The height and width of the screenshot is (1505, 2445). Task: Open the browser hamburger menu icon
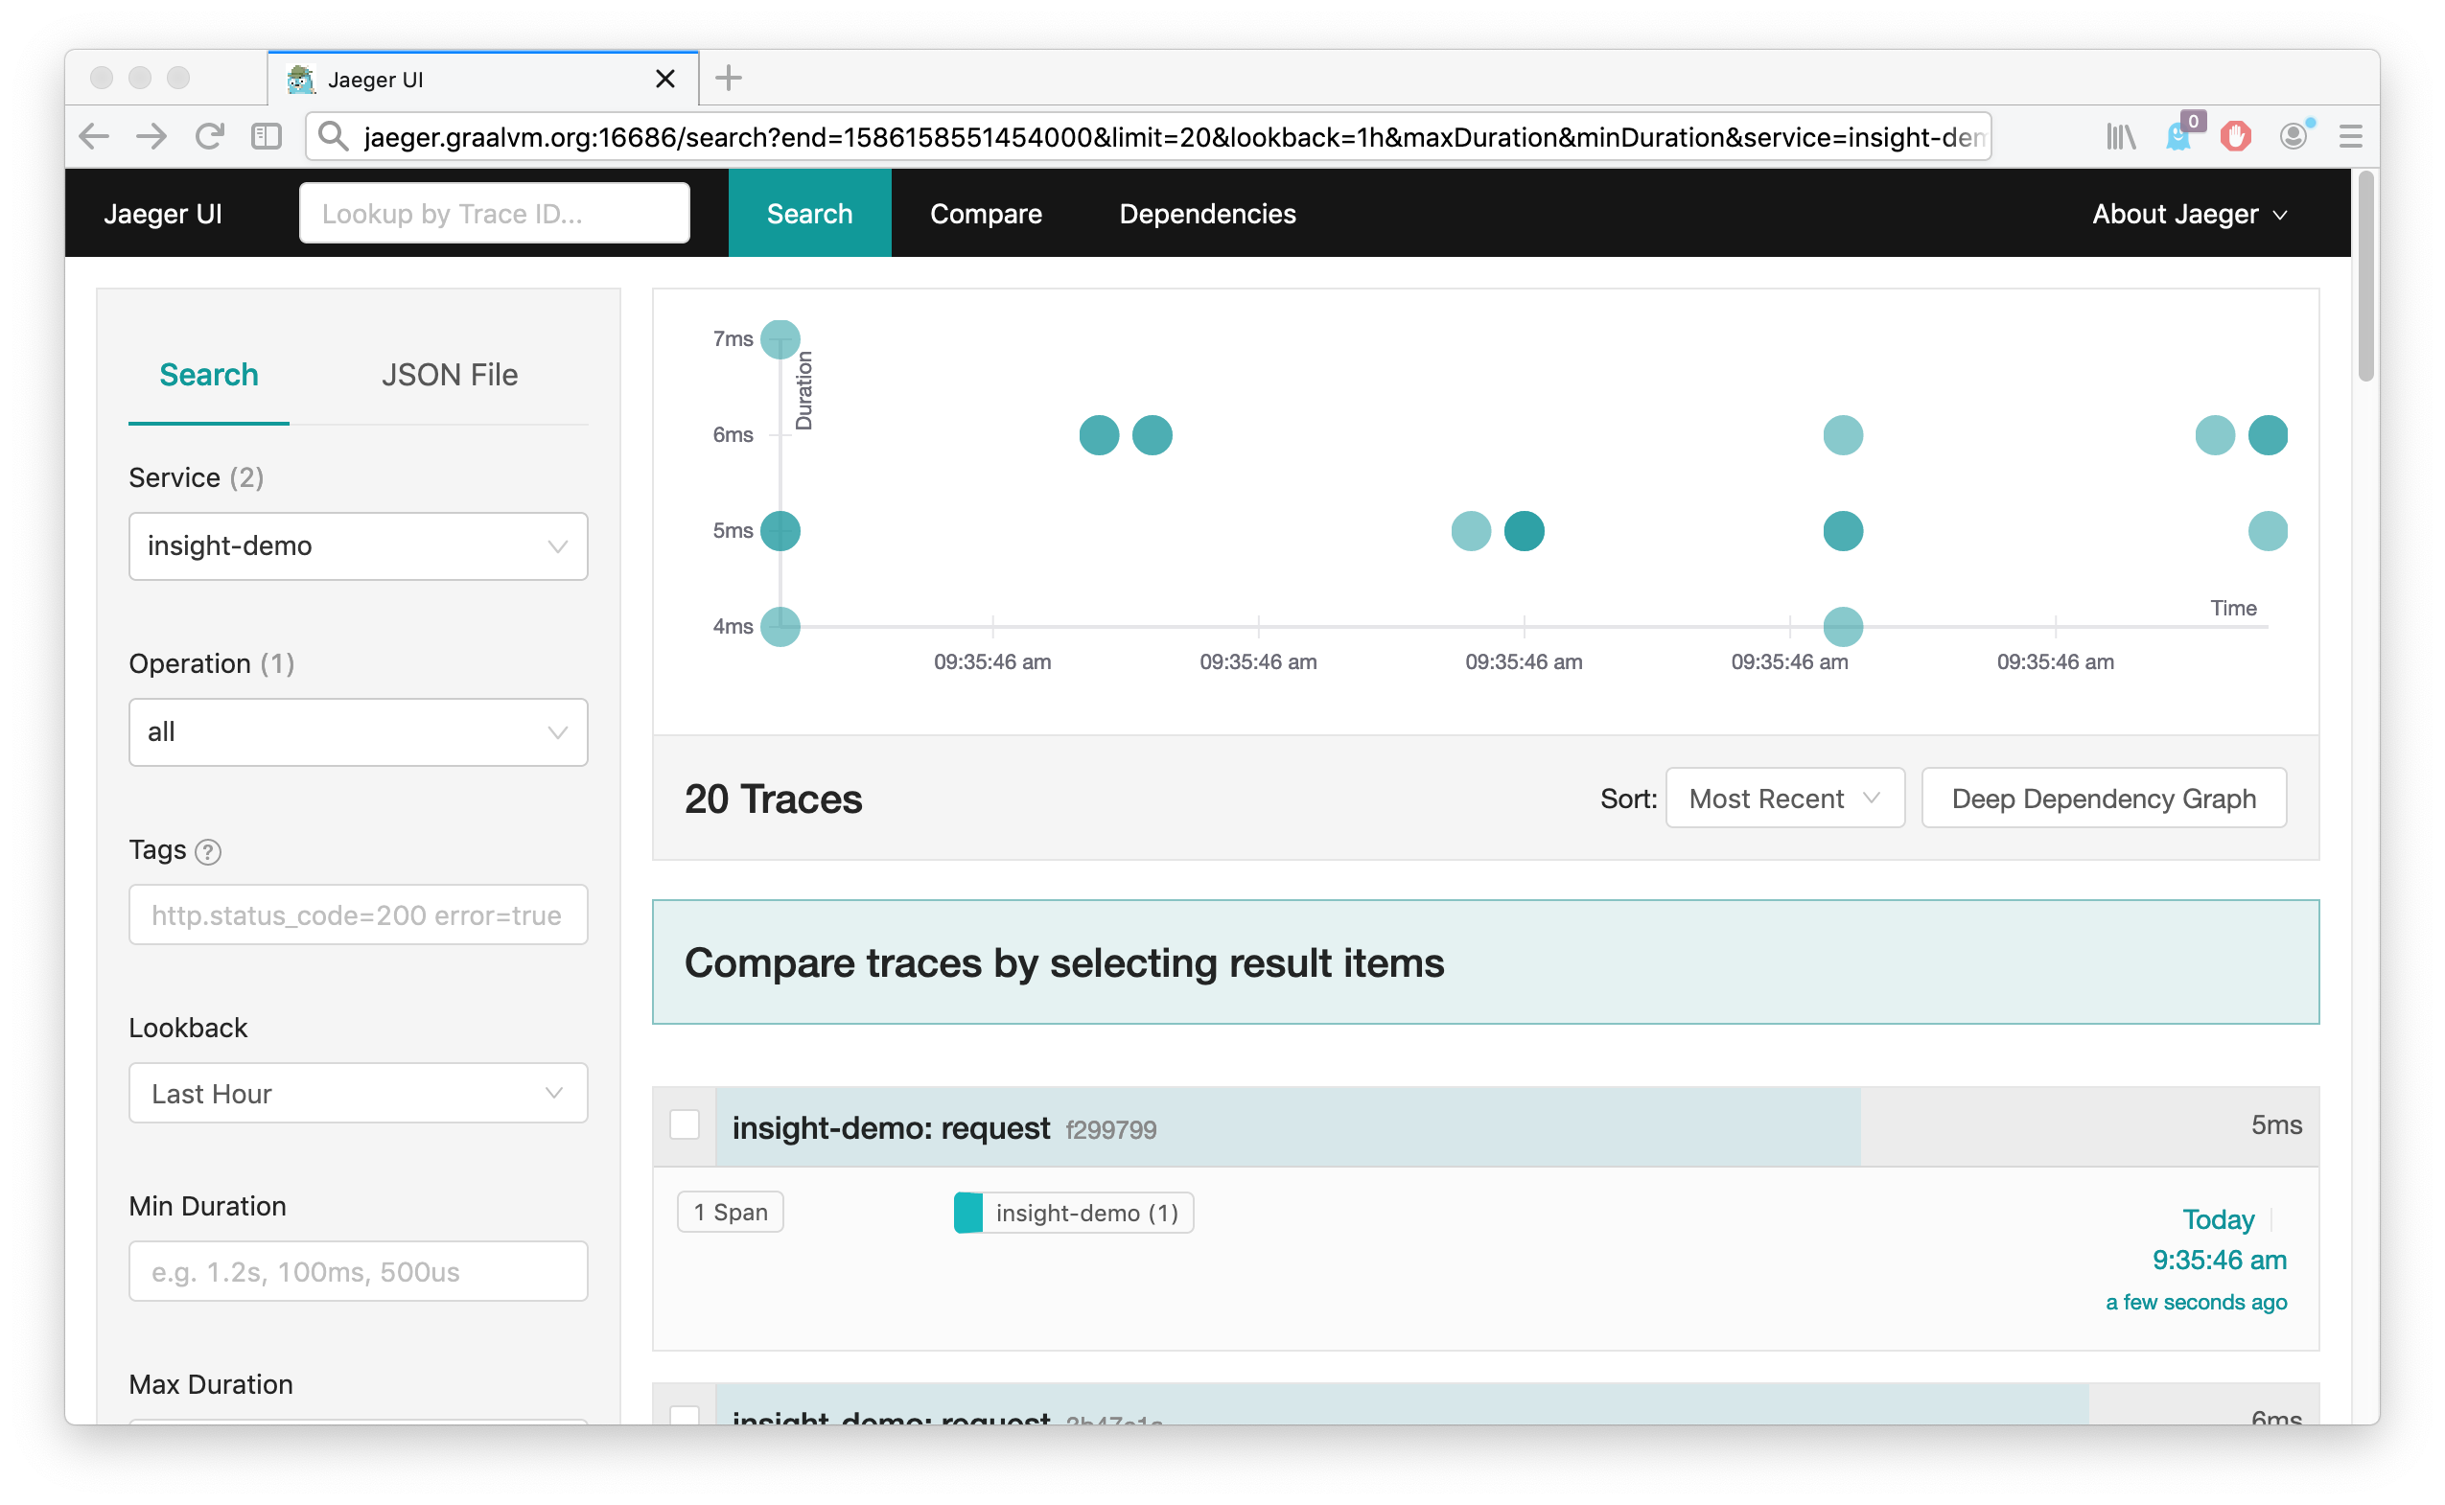[2350, 136]
